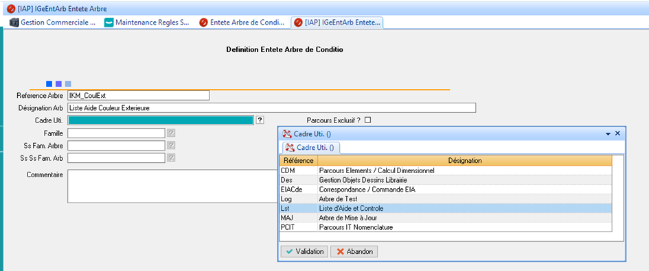Open the Ss Fam. Arbre lookup icon
Image resolution: width=649 pixels, height=271 pixels.
[x=171, y=146]
